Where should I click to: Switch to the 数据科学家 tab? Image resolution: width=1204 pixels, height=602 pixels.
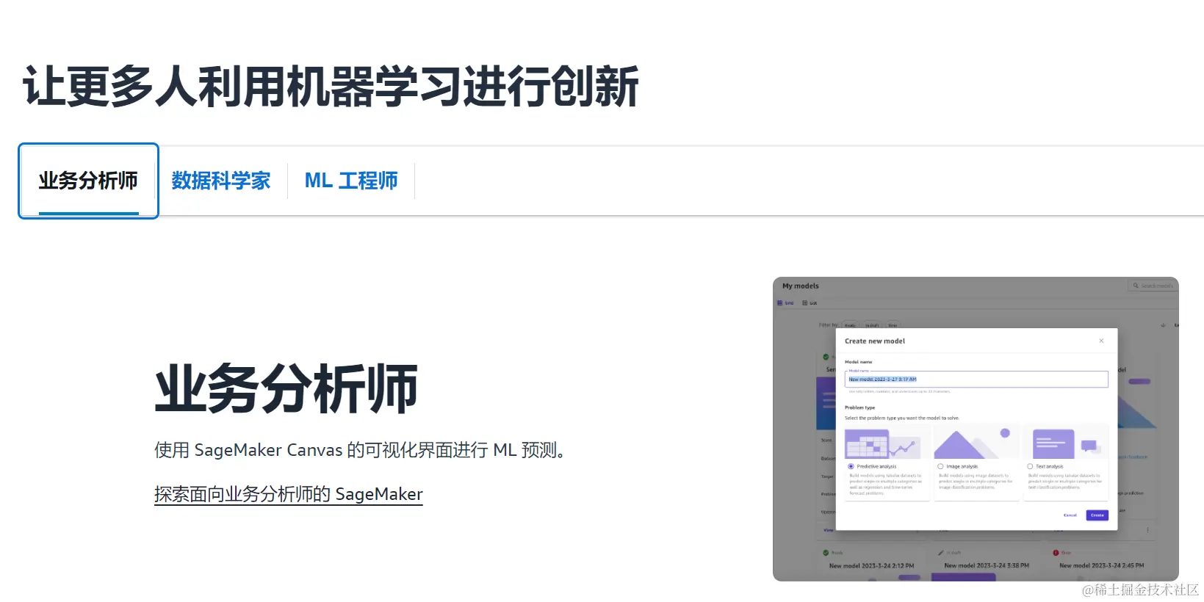221,181
